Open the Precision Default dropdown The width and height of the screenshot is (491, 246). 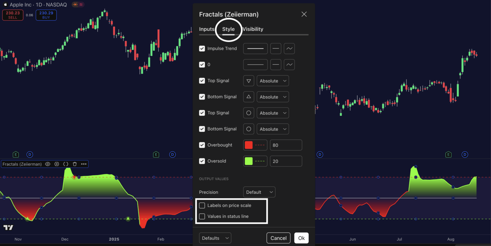coord(259,192)
